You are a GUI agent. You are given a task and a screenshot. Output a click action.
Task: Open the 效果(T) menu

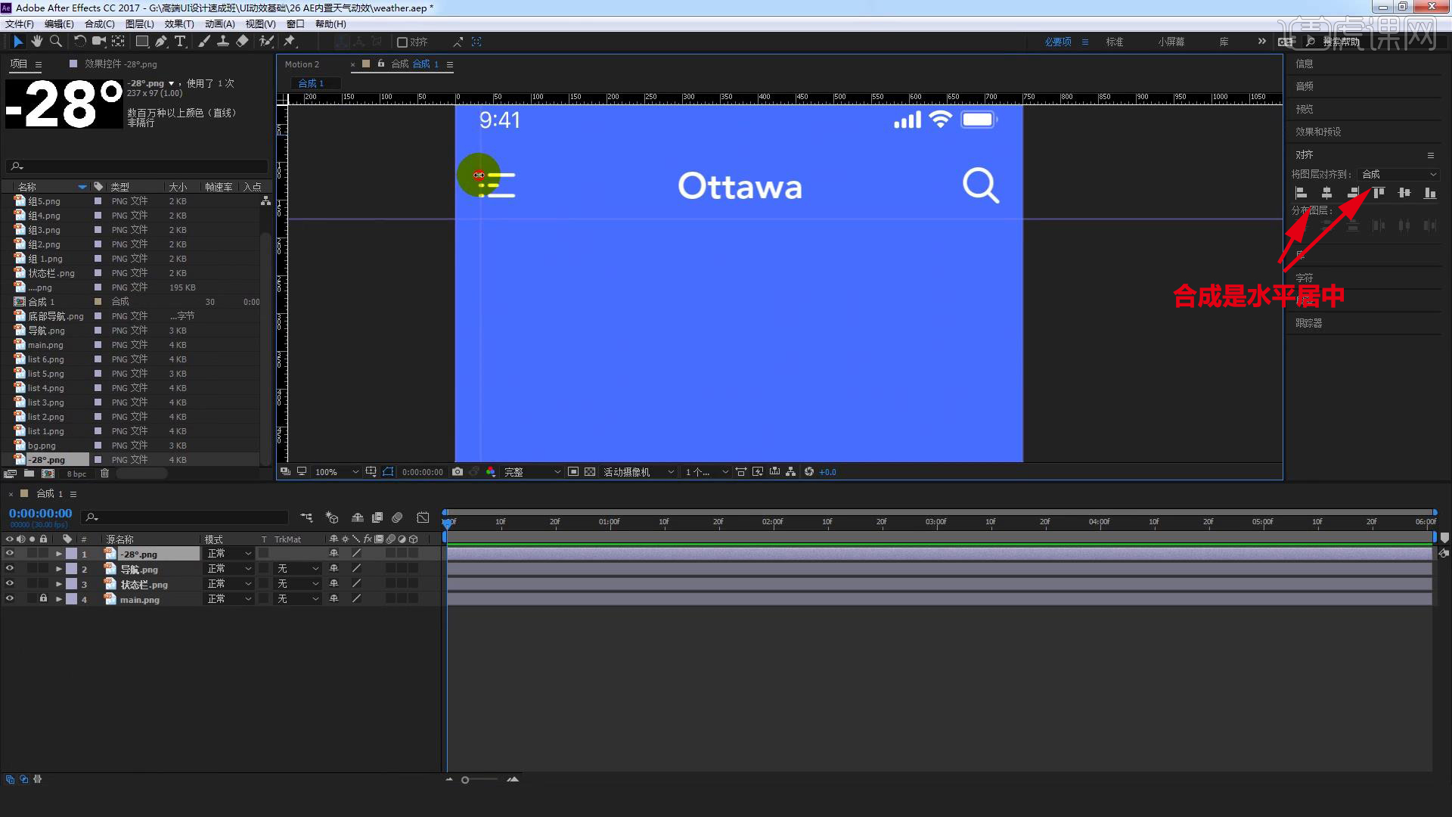click(x=178, y=23)
